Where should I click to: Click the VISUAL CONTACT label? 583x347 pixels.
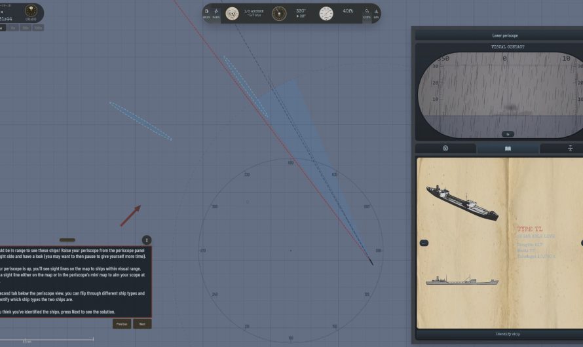click(508, 46)
